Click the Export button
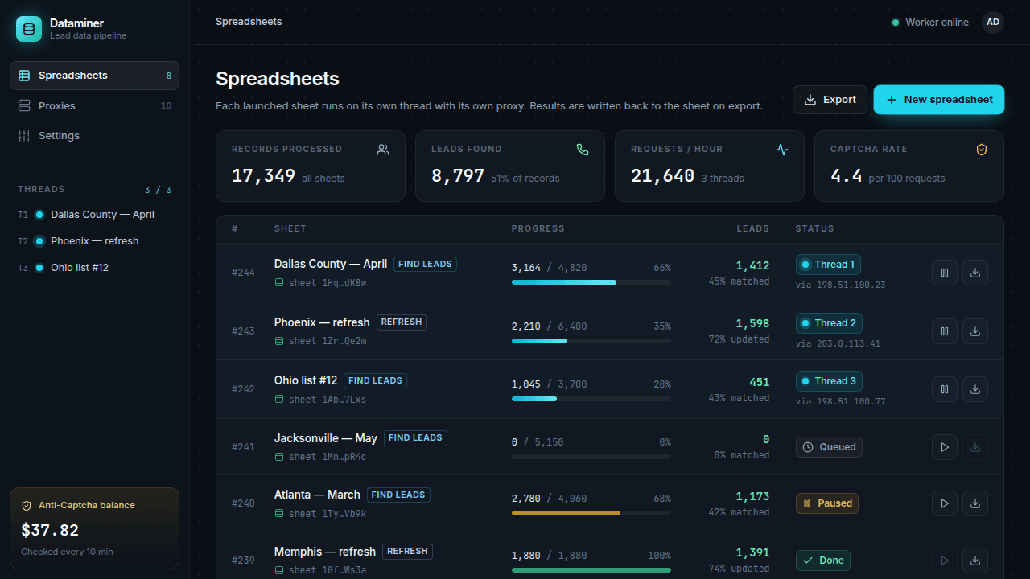This screenshot has width=1030, height=579. (830, 100)
